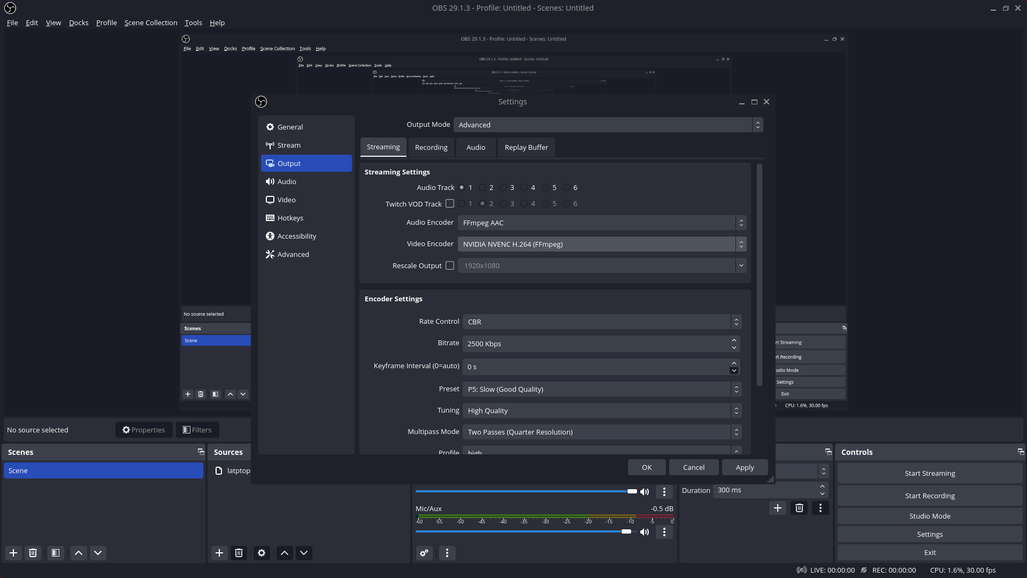Open the Scene Collection menu
The width and height of the screenshot is (1027, 578).
coord(150,22)
